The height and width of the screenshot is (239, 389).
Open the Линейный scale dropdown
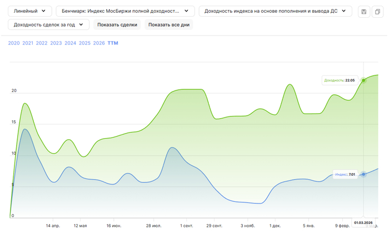pyautogui.click(x=30, y=11)
